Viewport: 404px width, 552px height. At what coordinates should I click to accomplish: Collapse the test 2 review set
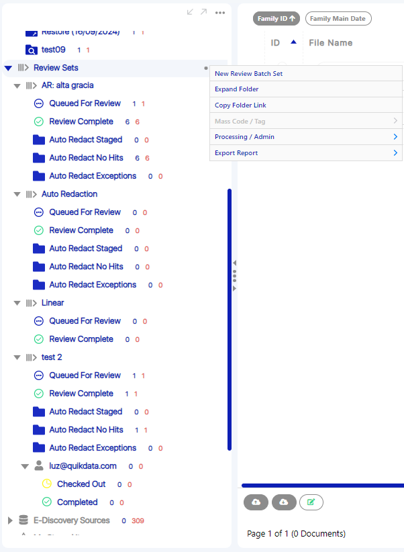[17, 357]
